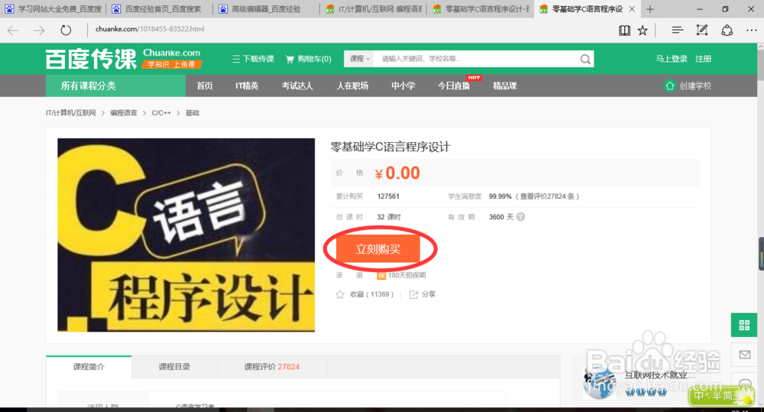Open the browser Hub icon
This screenshot has width=764, height=412.
click(x=677, y=31)
